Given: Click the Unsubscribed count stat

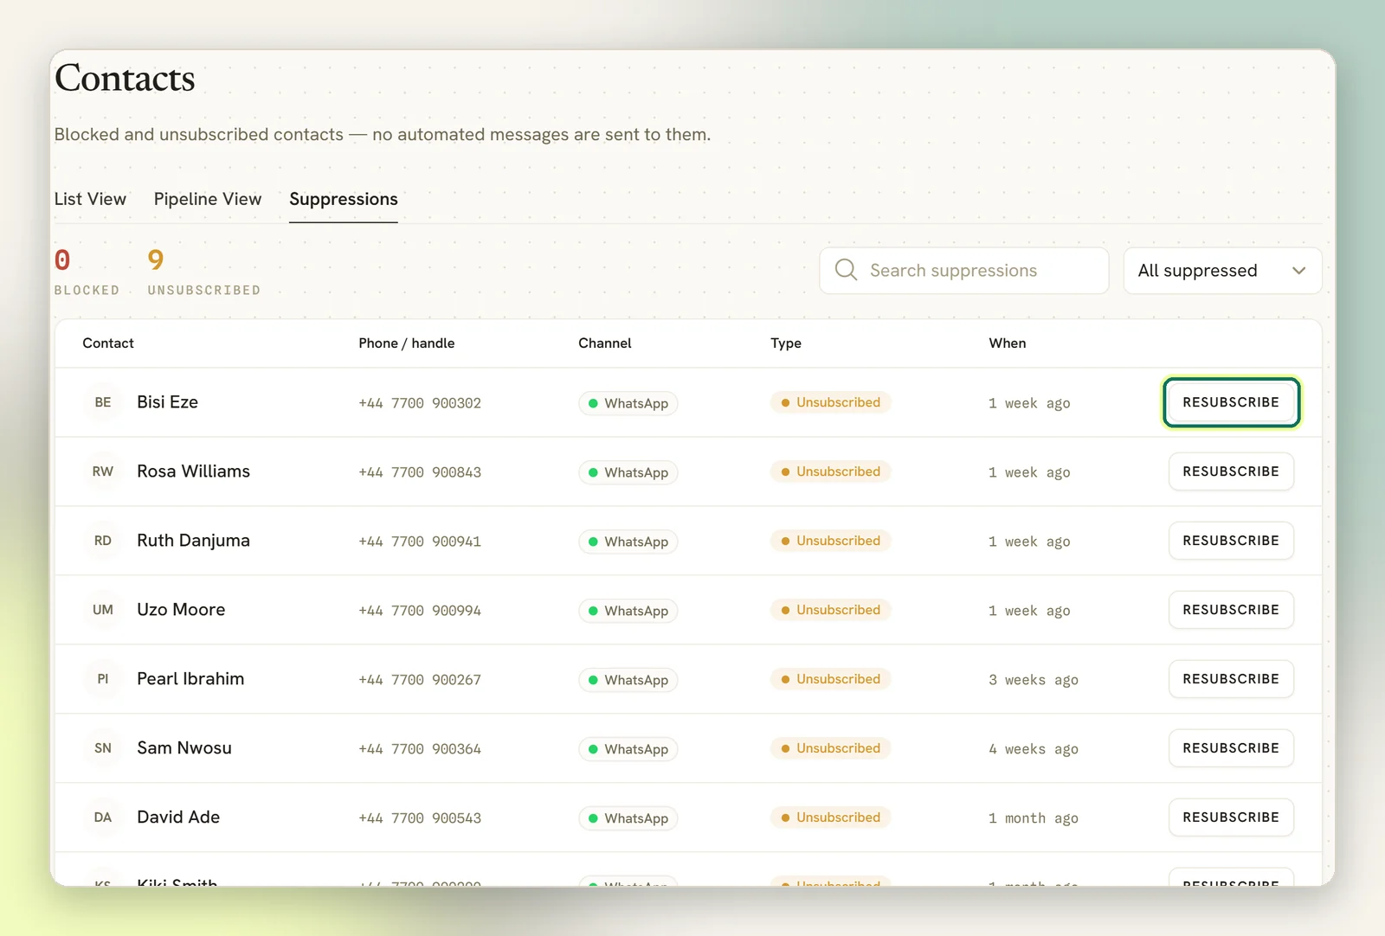Looking at the screenshot, I should click(204, 272).
